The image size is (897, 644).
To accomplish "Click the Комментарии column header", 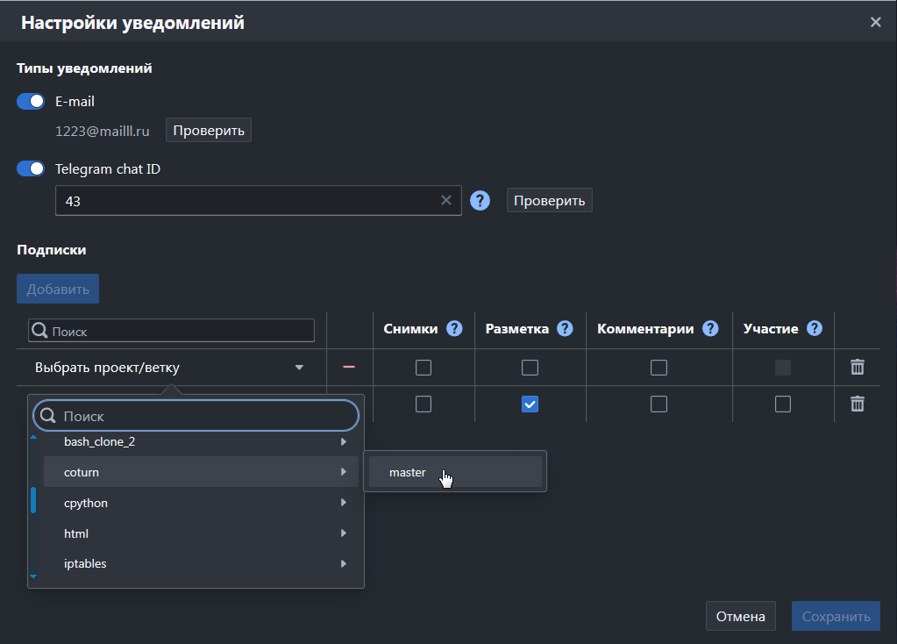I will 645,329.
